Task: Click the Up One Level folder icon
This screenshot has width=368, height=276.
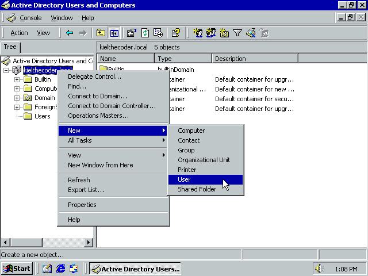Action: point(101,33)
